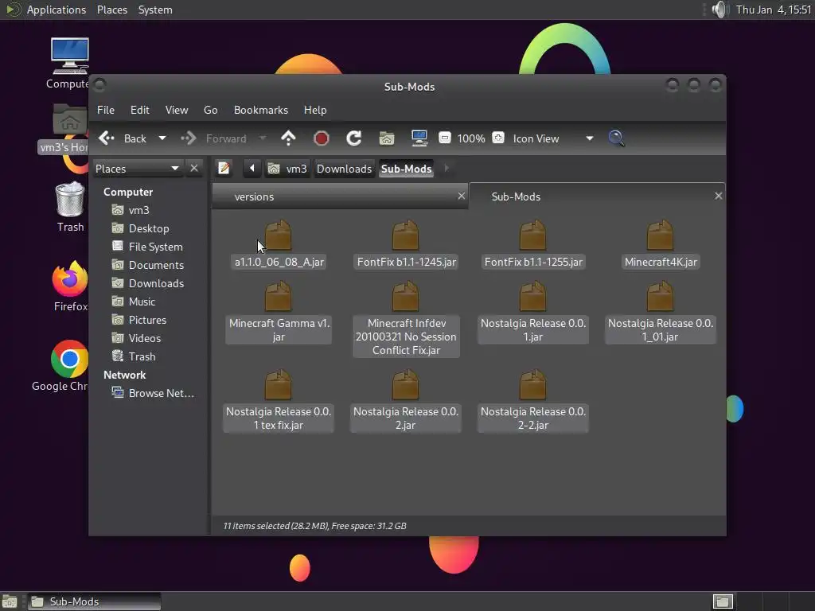This screenshot has height=611, width=815.
Task: Open the Places sidebar selector dropdown
Action: [x=137, y=169]
